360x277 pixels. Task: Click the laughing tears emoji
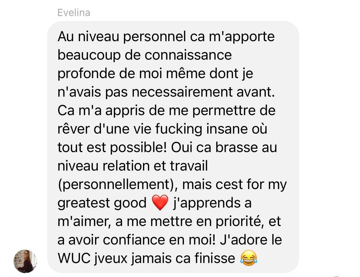(x=248, y=258)
